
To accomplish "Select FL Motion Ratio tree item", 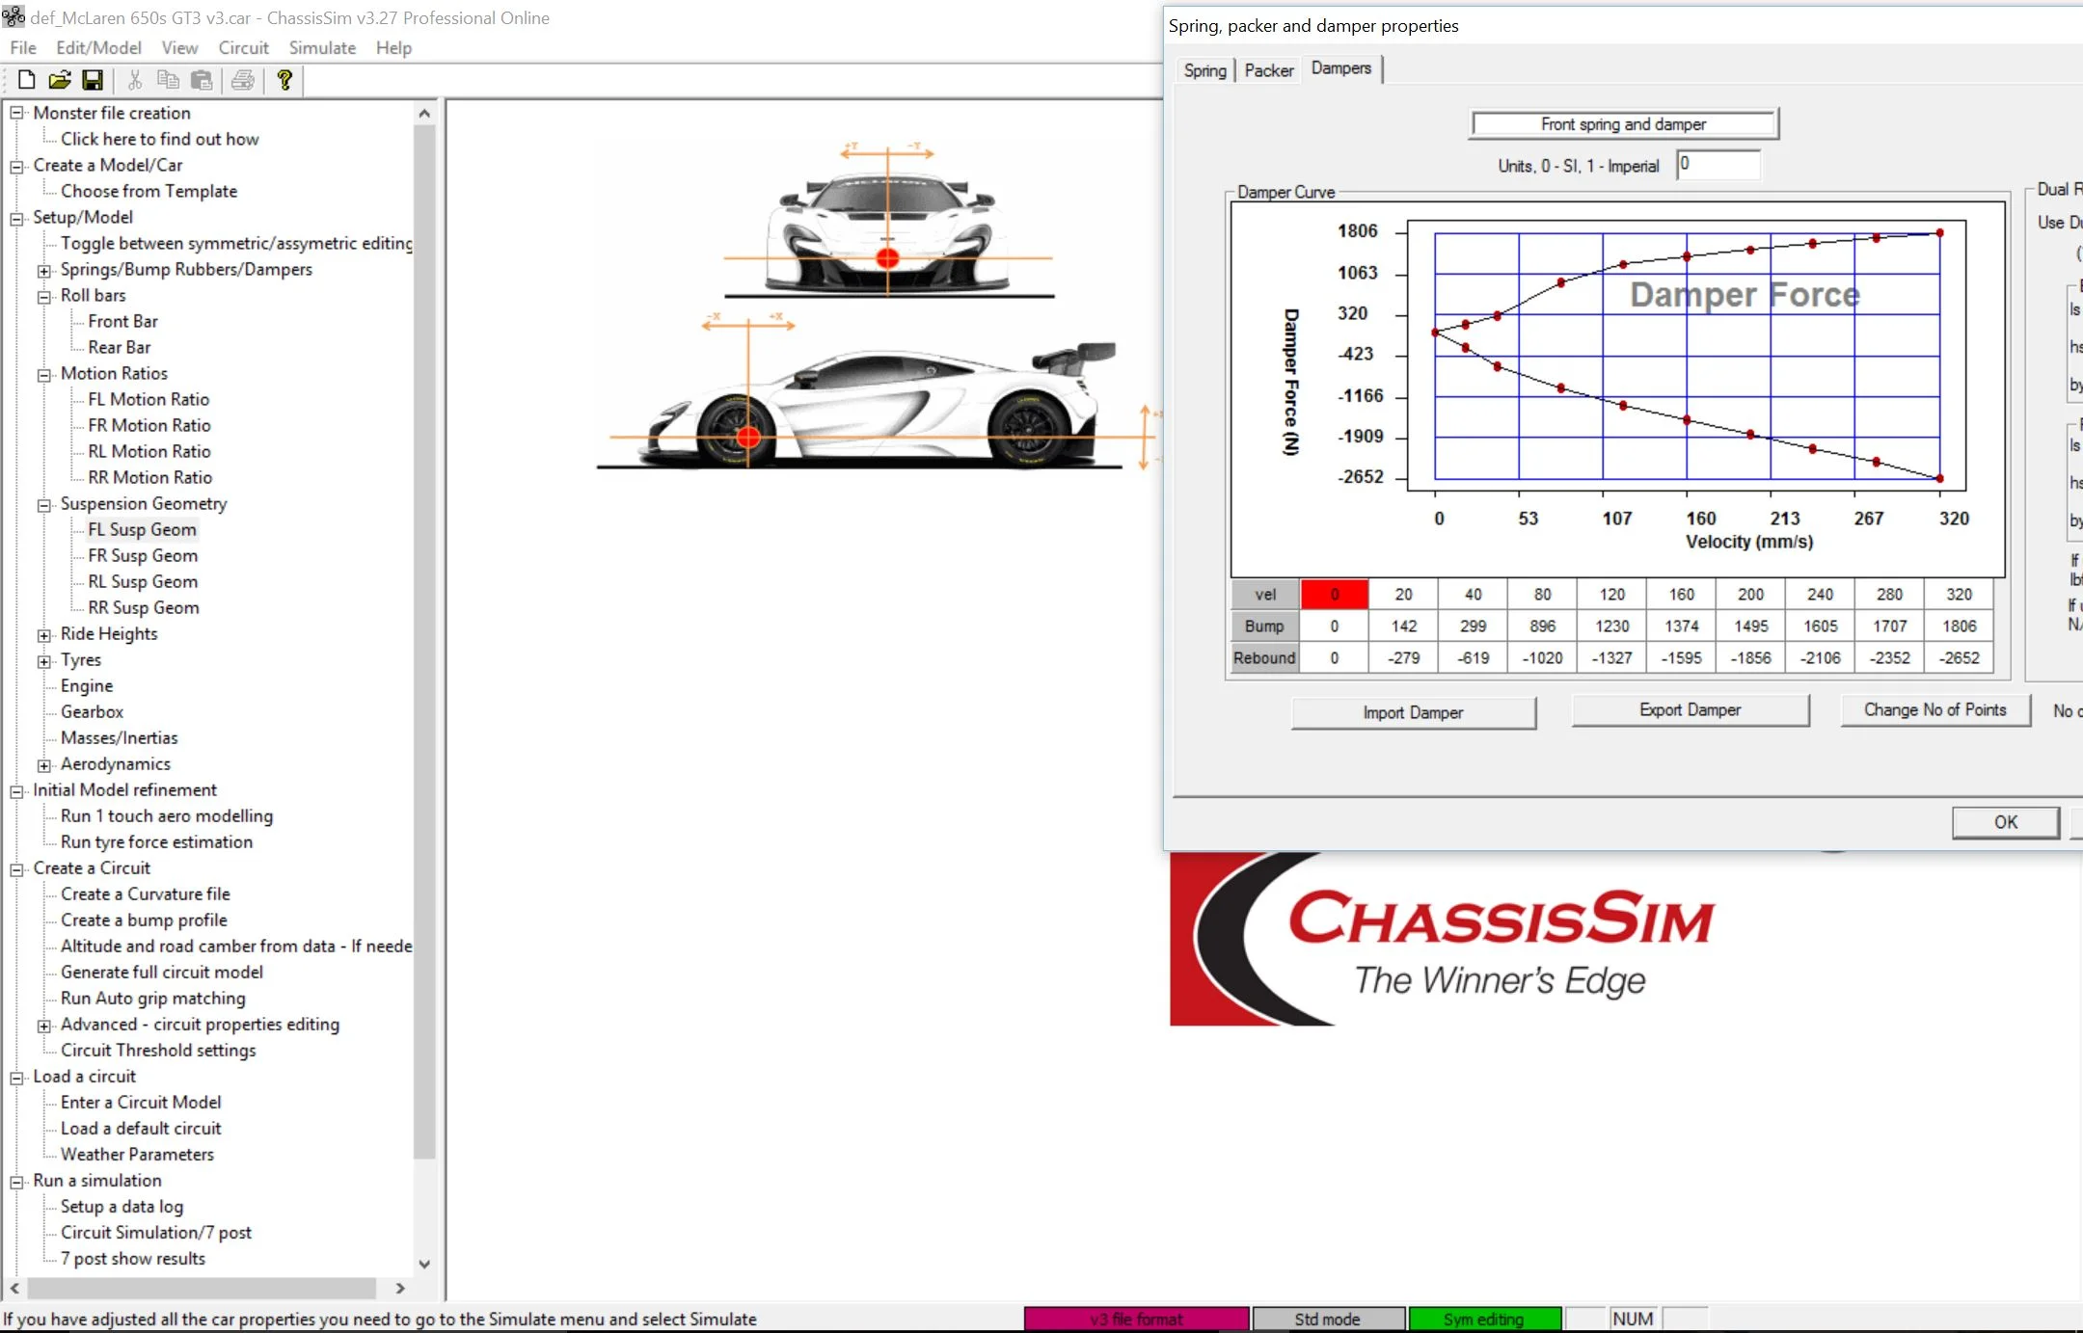I will pyautogui.click(x=149, y=400).
